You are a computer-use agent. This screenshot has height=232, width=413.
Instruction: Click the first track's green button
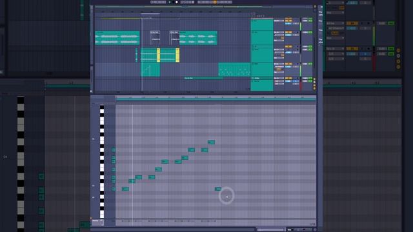coord(310,21)
